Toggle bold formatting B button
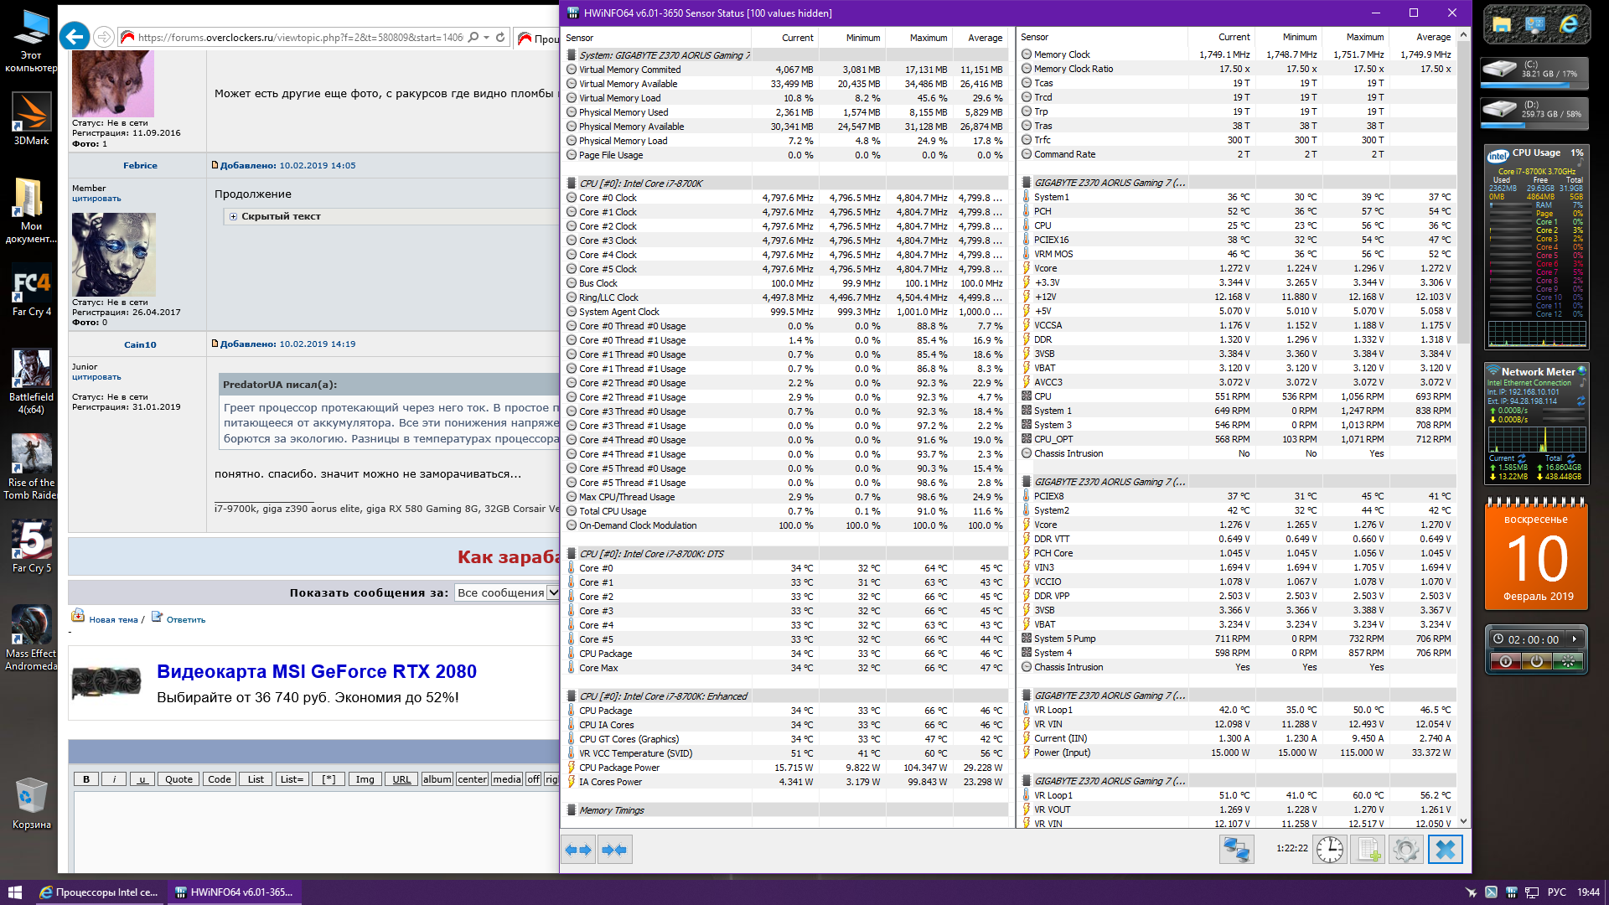Image resolution: width=1609 pixels, height=905 pixels. click(x=85, y=779)
